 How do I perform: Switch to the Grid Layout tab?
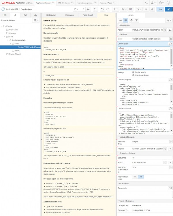pyautogui.click(x=51, y=15)
